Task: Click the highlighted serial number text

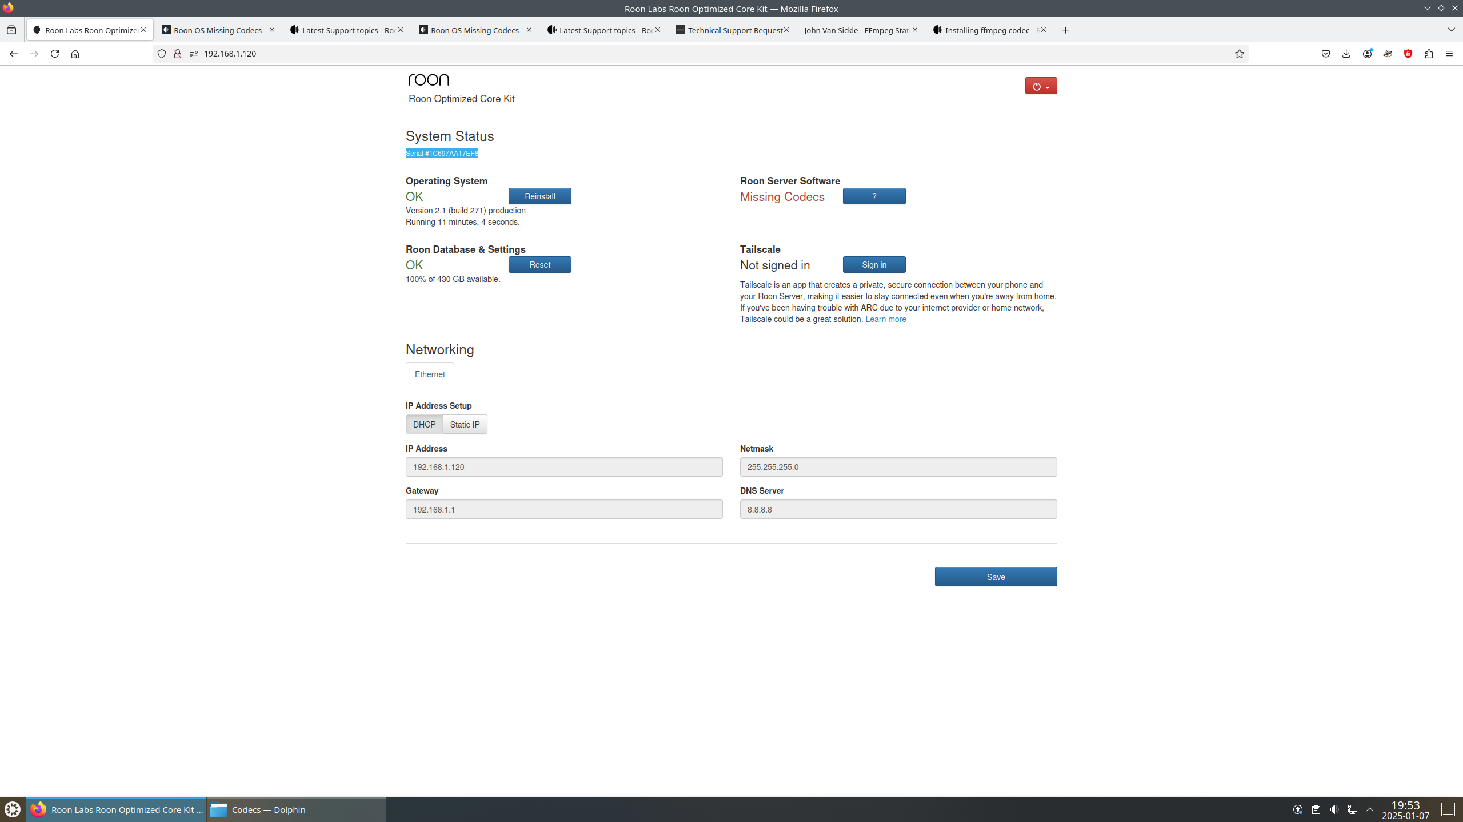Action: click(x=442, y=154)
